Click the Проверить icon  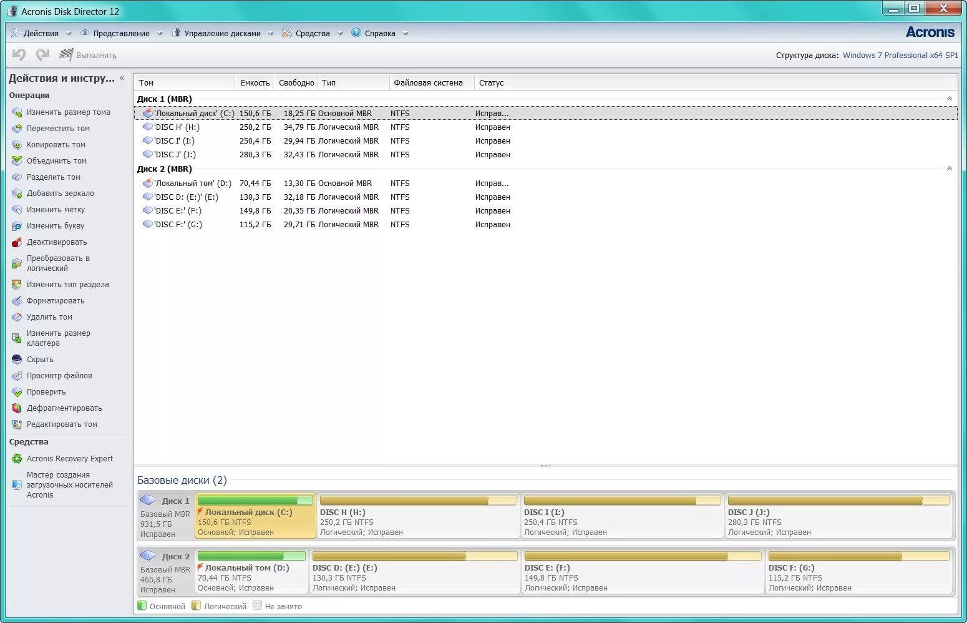point(17,392)
